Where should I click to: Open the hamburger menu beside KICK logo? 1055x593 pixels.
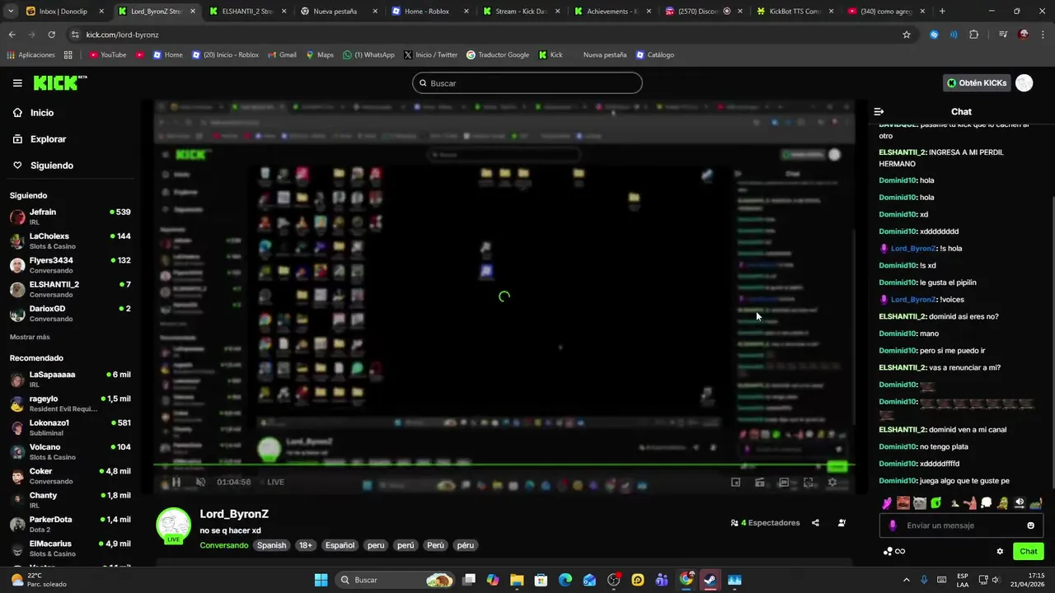[x=17, y=83]
